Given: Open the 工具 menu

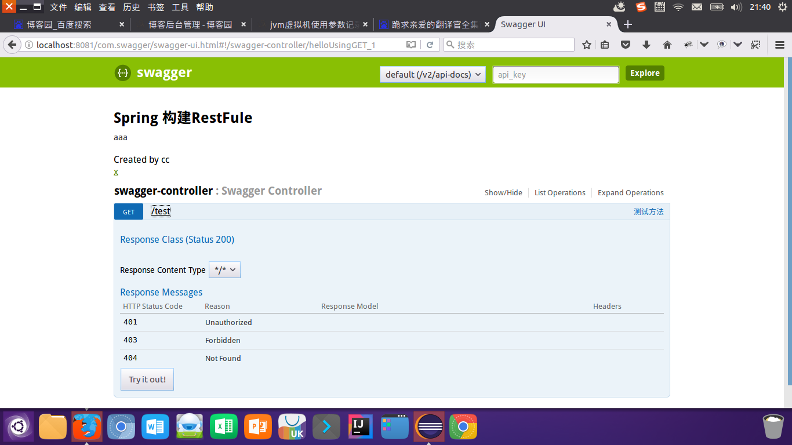Looking at the screenshot, I should tap(180, 7).
